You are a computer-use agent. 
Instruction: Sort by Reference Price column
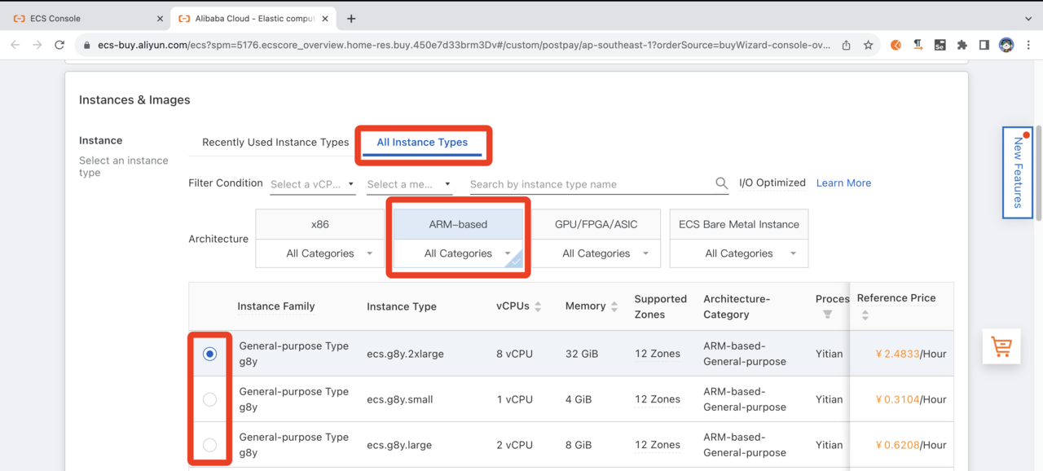pyautogui.click(x=865, y=315)
